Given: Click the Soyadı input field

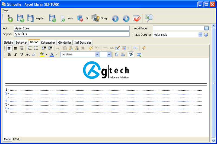Looking at the screenshot, I should (x=72, y=34).
